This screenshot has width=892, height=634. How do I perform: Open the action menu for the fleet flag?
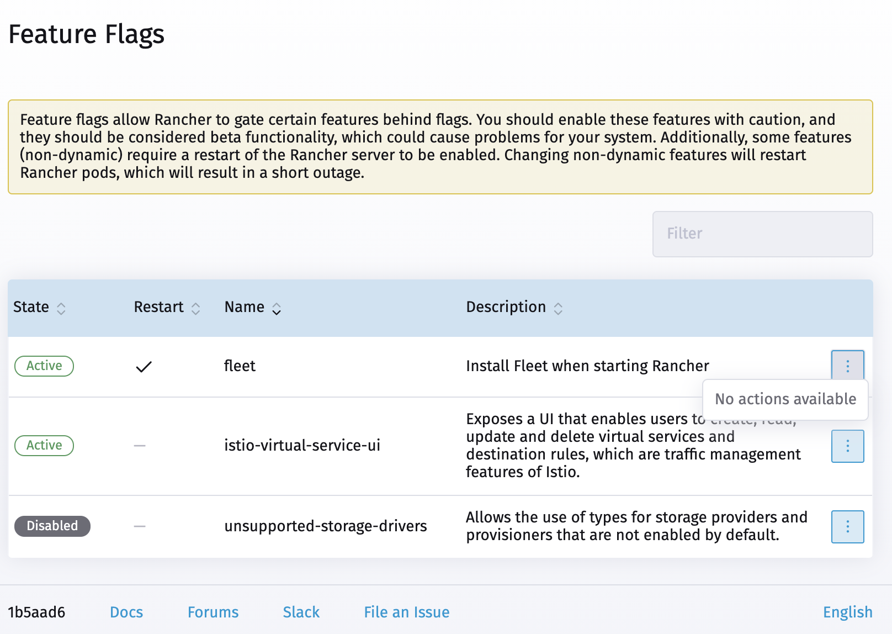point(847,365)
